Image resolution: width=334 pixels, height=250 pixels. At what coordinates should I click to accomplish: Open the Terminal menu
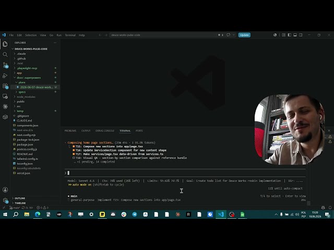tap(70, 35)
